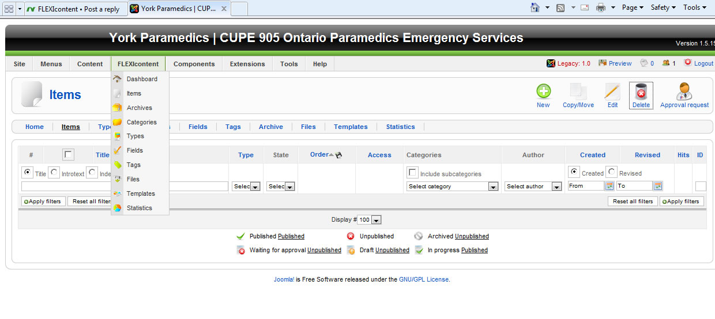Open the browser Page menu dropdown
The image size is (715, 319).
[x=633, y=7]
